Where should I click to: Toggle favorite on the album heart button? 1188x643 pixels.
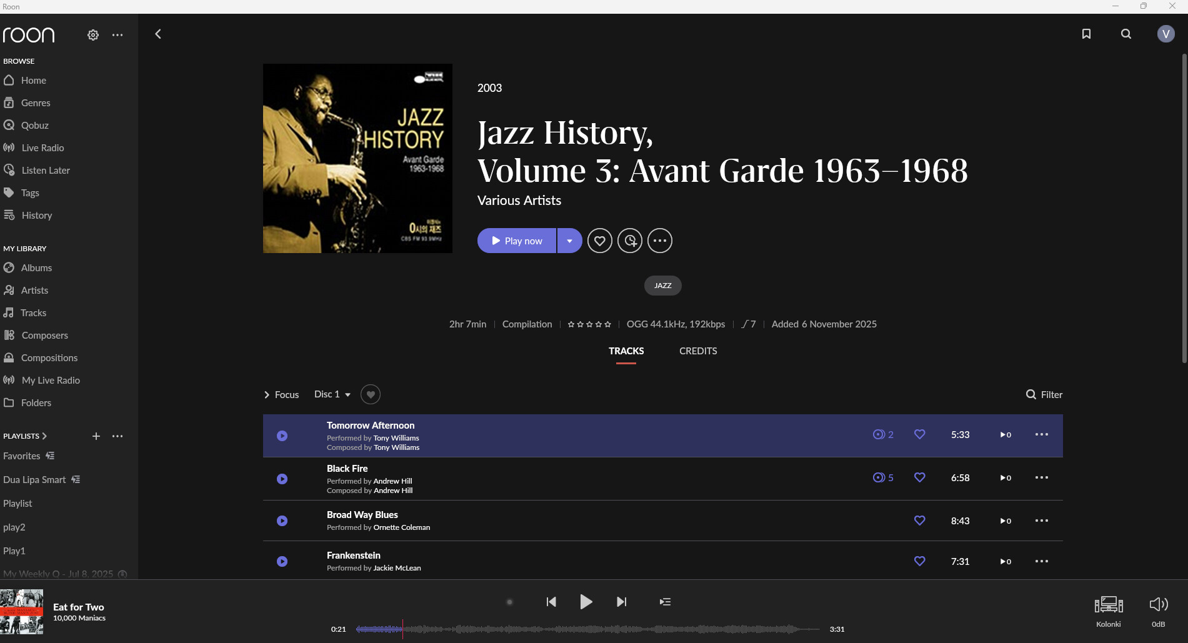[x=599, y=241]
